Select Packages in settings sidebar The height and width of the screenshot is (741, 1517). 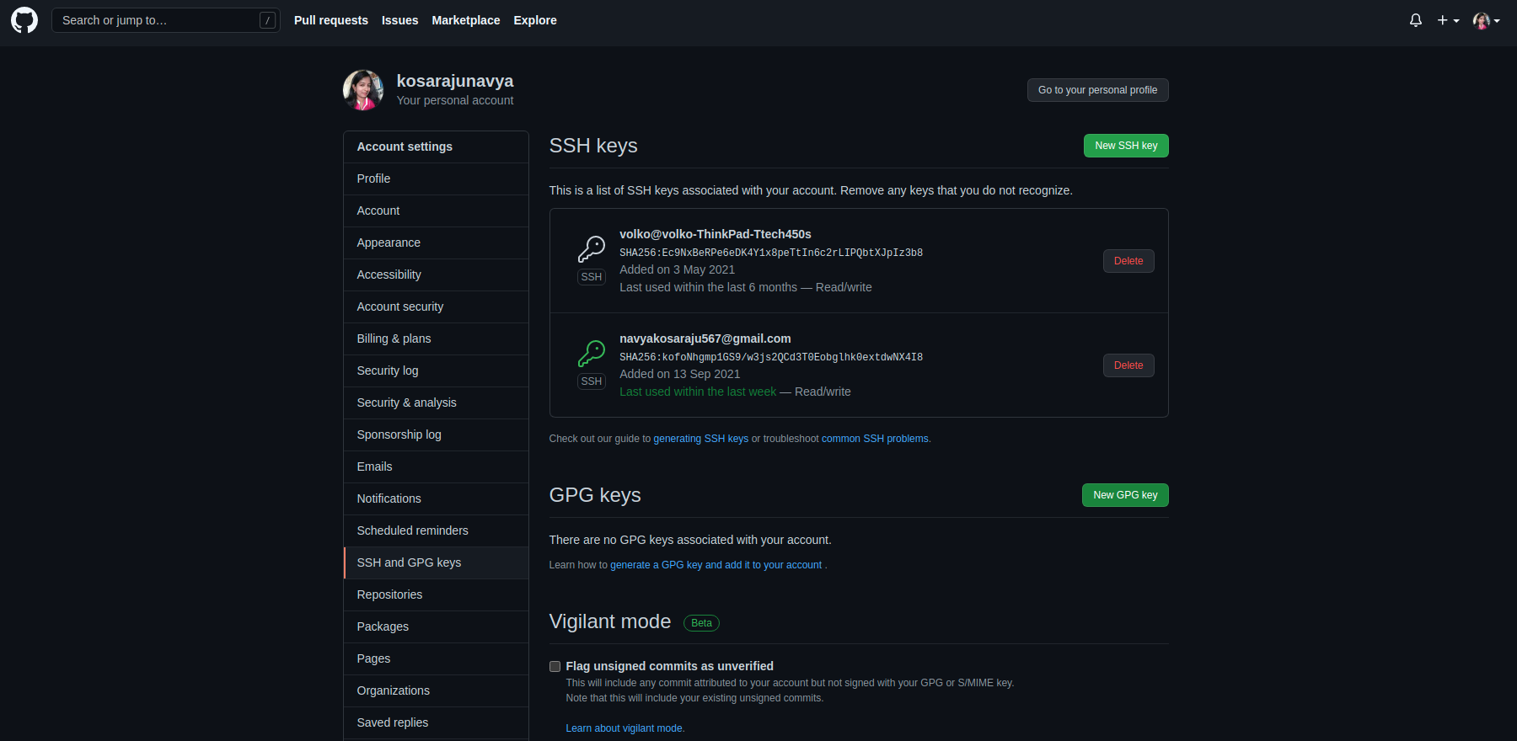(436, 626)
